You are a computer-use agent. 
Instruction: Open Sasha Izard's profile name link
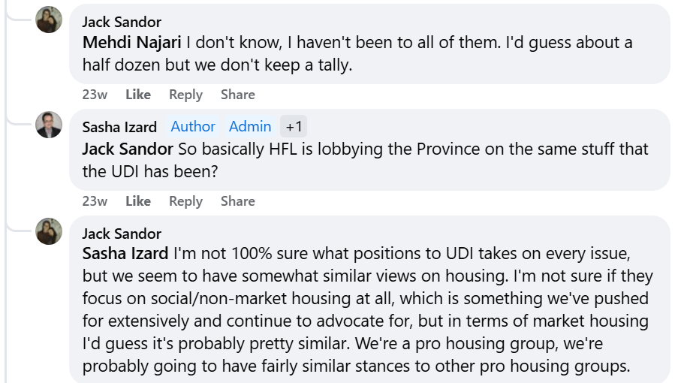point(119,127)
